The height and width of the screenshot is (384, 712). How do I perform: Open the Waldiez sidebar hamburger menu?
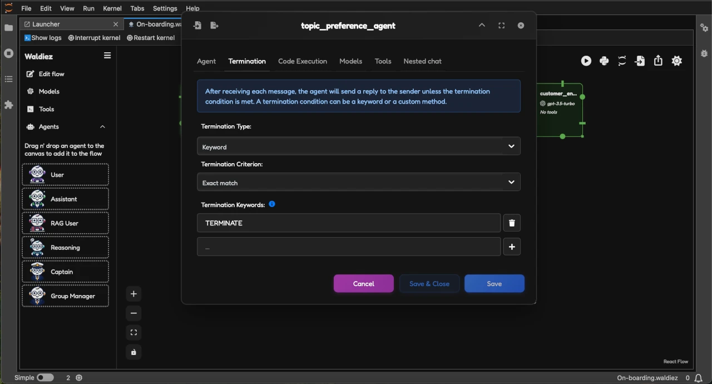pyautogui.click(x=107, y=56)
